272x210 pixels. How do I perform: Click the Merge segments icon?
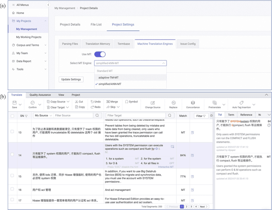click(108, 102)
